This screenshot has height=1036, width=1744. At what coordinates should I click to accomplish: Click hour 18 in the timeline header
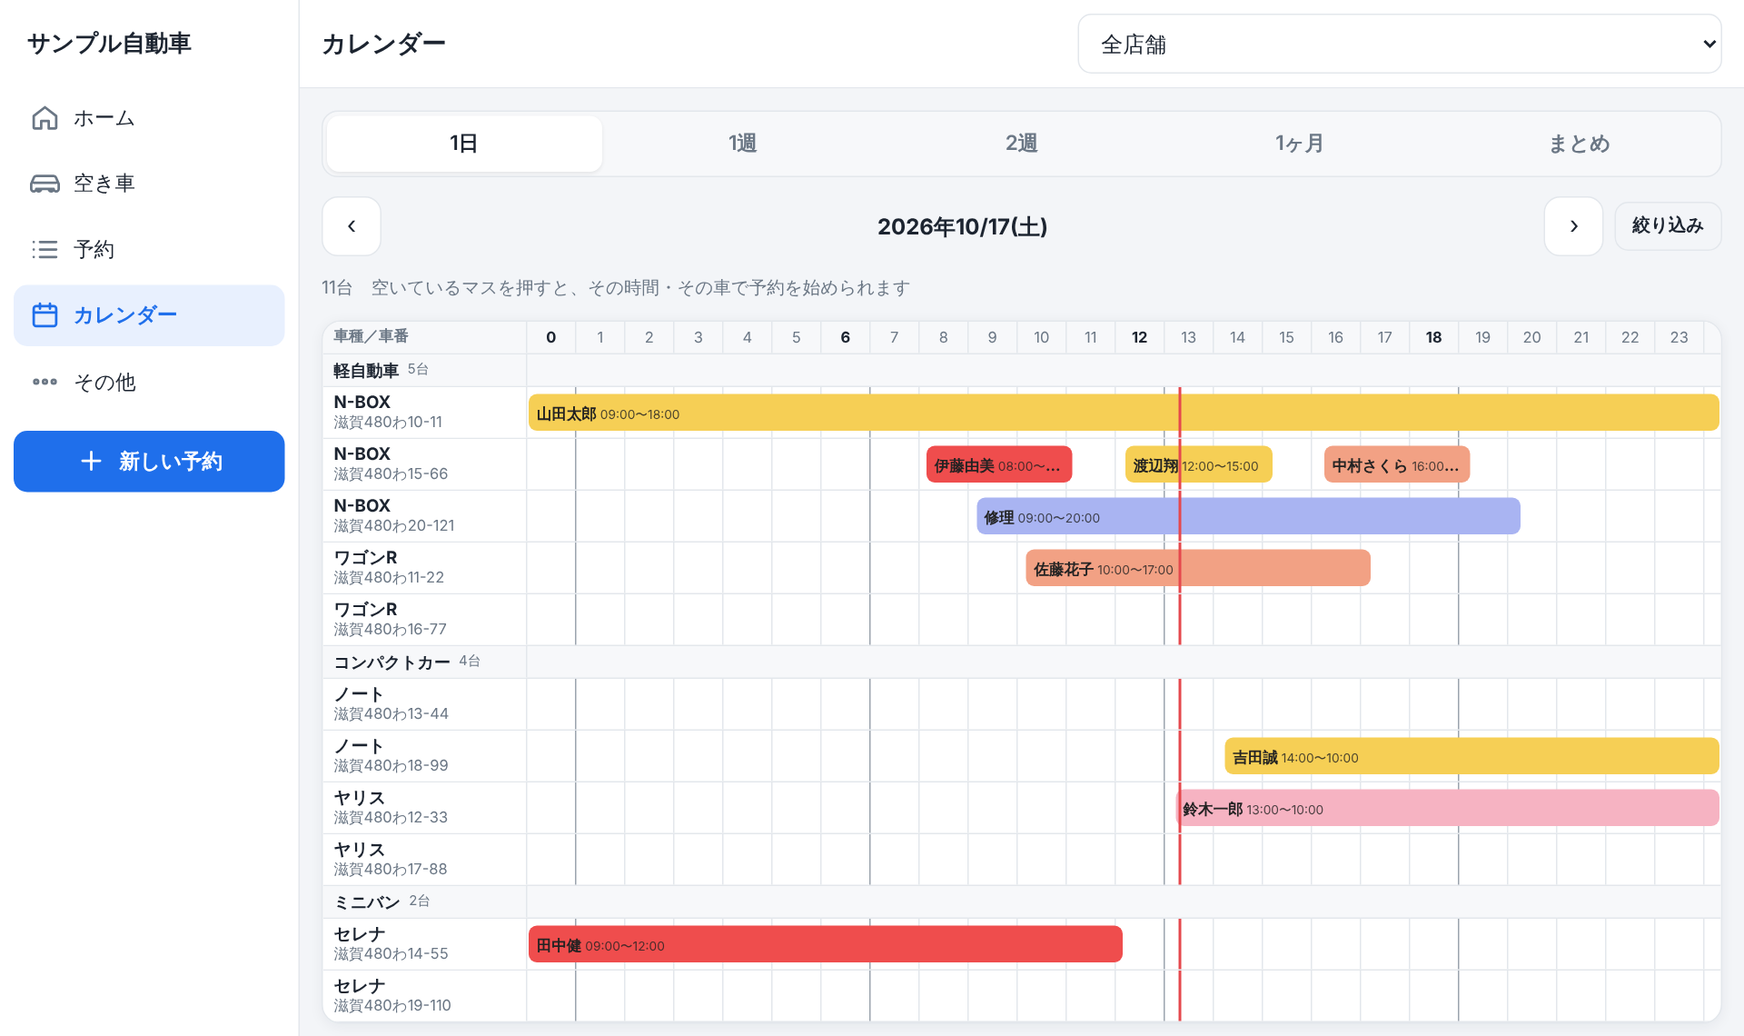tap(1433, 337)
